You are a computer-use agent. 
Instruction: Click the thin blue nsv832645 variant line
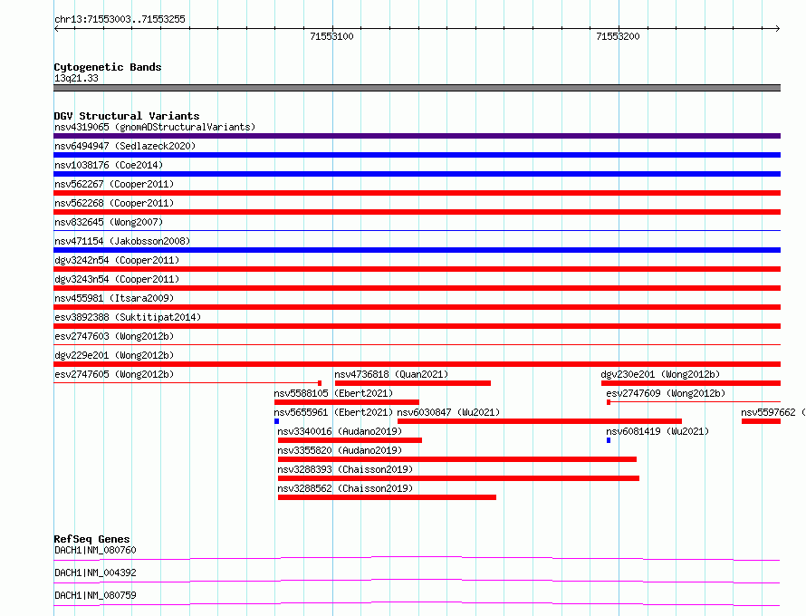pyautogui.click(x=417, y=230)
